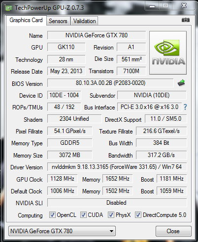Click the Device ID field 10DE - 1004
The height and width of the screenshot is (242, 198).
64,95
